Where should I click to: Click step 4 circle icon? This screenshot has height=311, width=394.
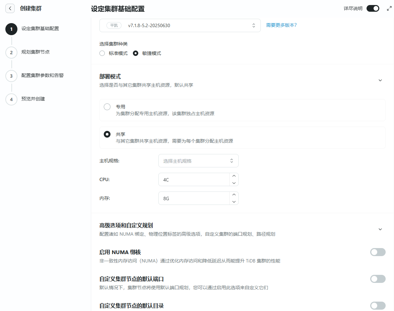point(11,99)
